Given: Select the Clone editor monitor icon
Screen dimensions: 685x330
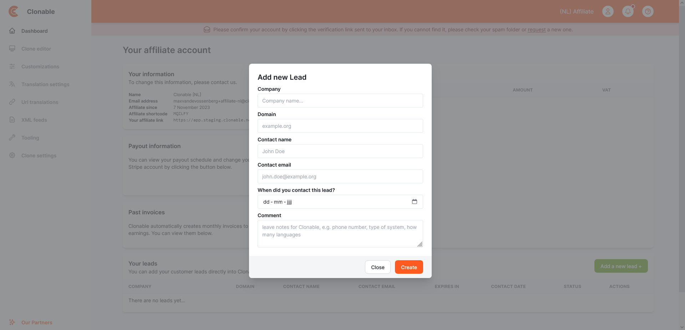Looking at the screenshot, I should [12, 49].
